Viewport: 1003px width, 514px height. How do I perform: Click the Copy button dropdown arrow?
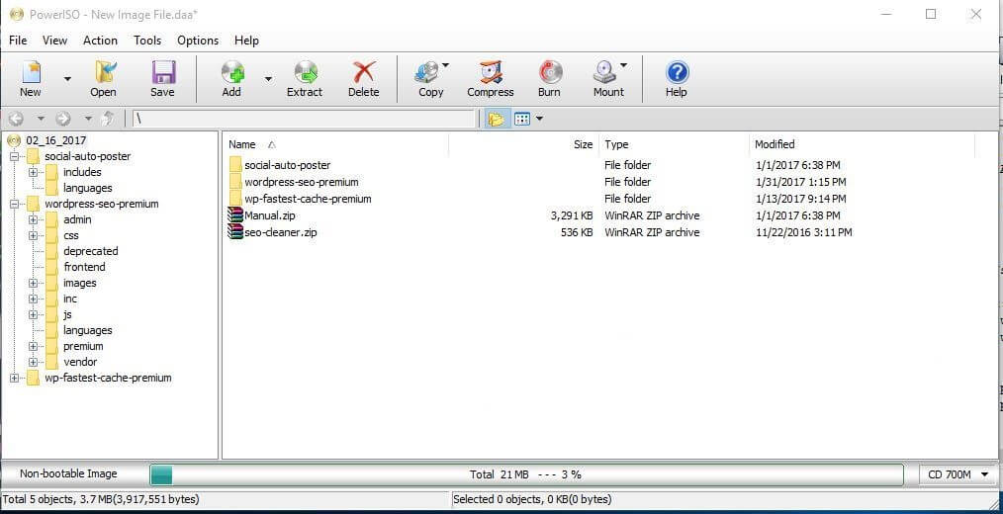445,65
